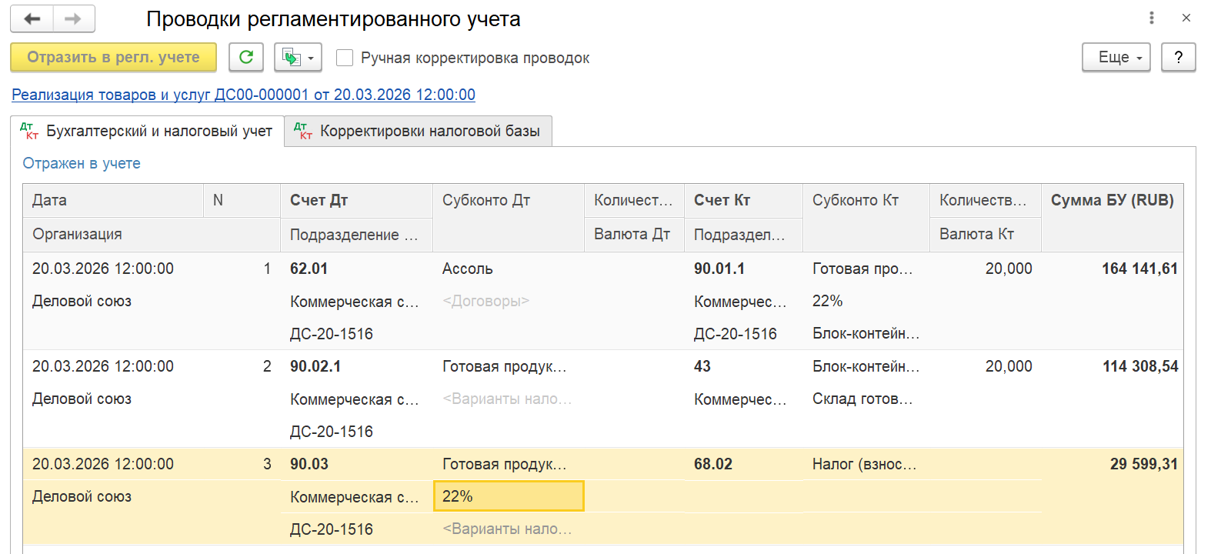Image resolution: width=1211 pixels, height=554 pixels.
Task: Click the Валюта Кт column header
Action: pyautogui.click(x=985, y=234)
